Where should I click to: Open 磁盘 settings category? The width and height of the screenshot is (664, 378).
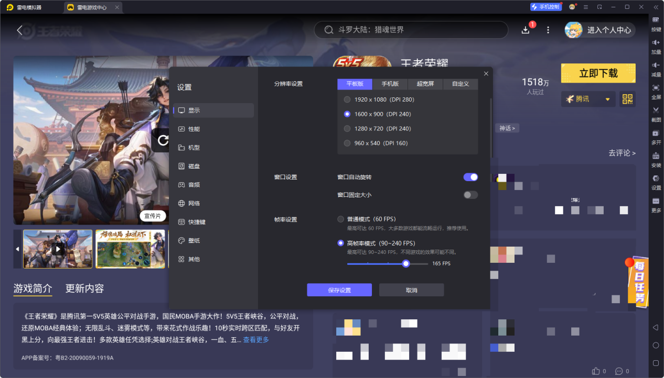pos(213,166)
